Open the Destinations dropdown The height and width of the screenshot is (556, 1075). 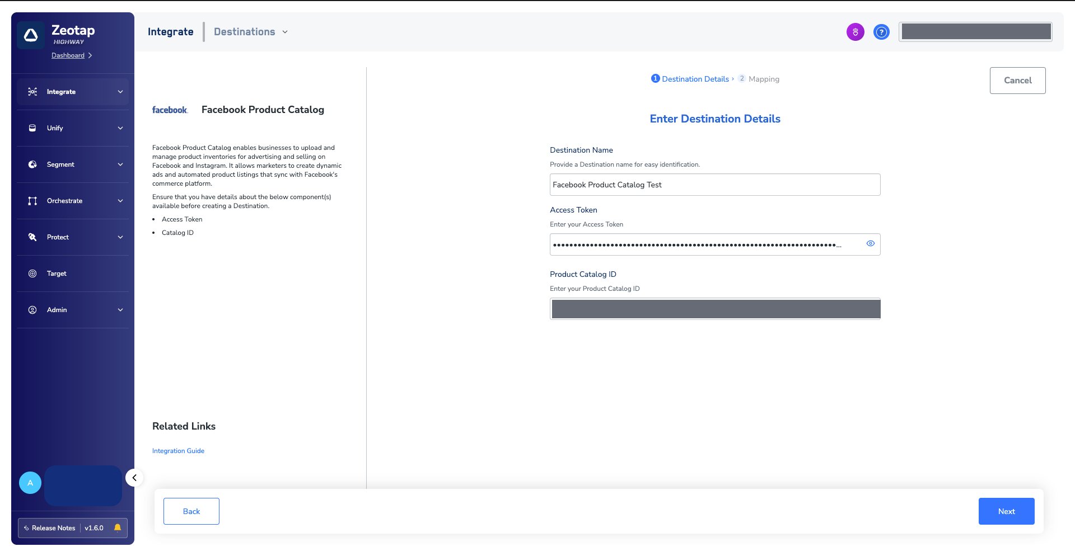click(x=251, y=32)
